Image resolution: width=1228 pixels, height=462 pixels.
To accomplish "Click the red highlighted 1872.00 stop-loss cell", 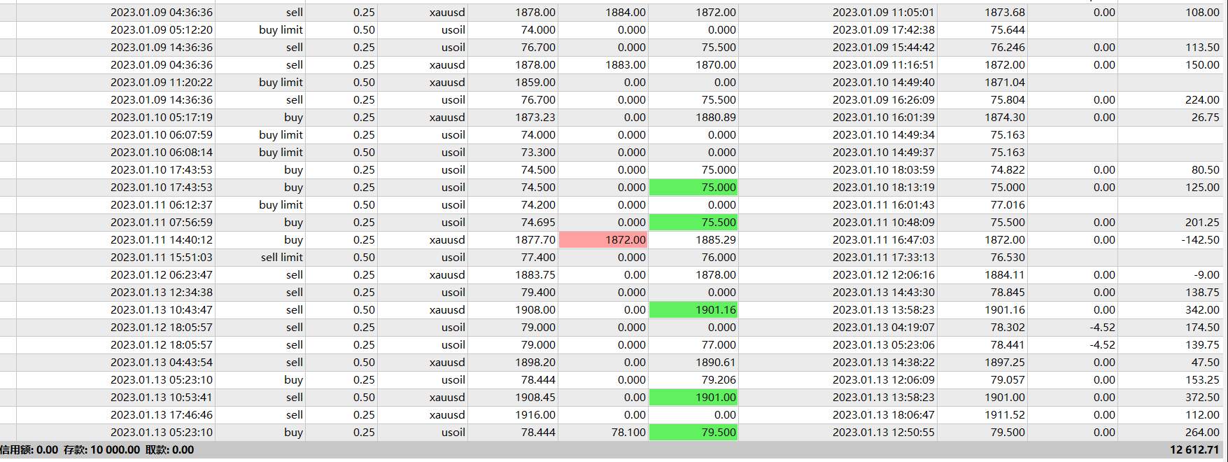I will (x=603, y=240).
